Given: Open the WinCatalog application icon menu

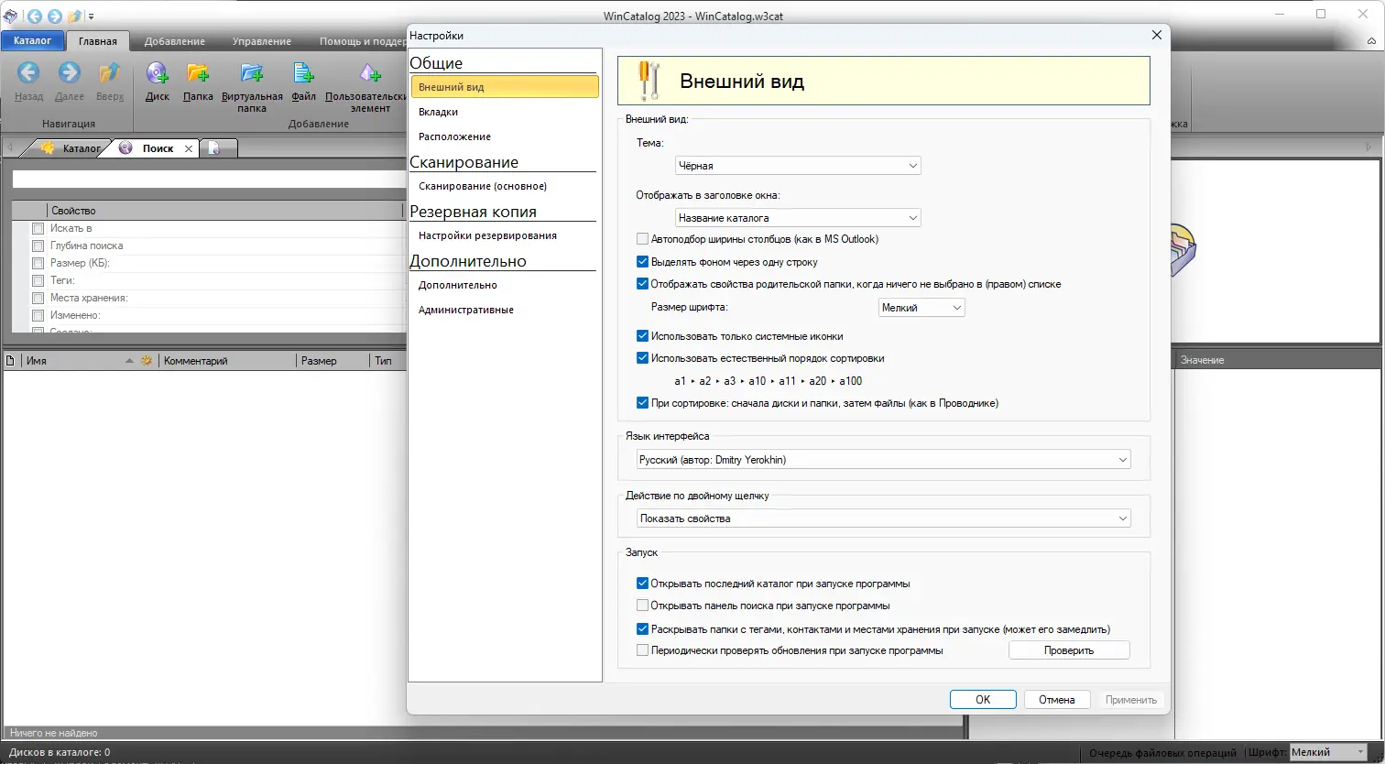Looking at the screenshot, I should click(10, 16).
